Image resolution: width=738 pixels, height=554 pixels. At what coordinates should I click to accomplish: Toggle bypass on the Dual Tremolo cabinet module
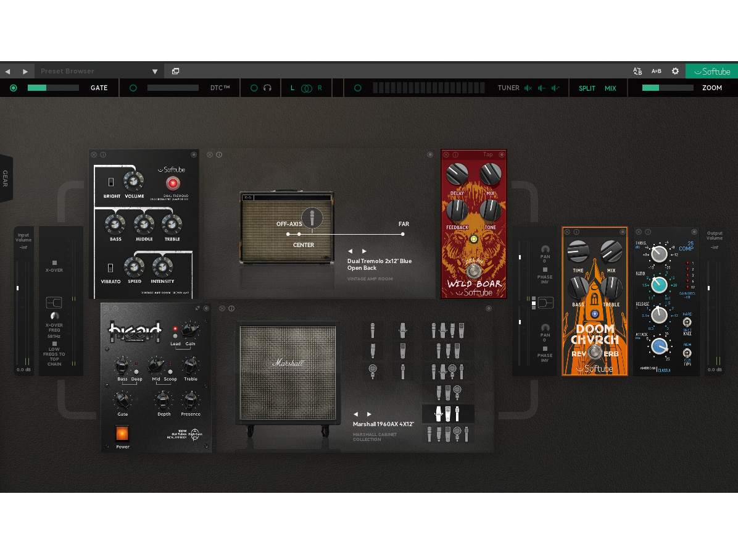click(429, 154)
